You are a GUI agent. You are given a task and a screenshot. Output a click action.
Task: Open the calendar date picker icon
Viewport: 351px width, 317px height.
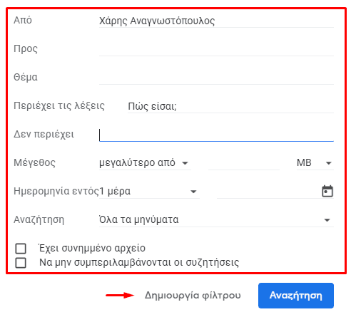327,191
